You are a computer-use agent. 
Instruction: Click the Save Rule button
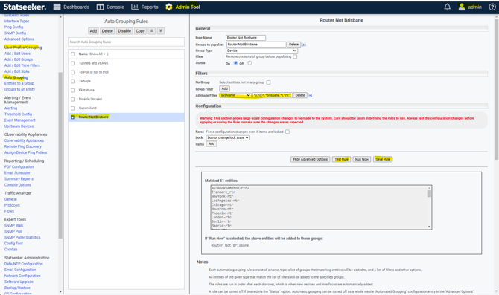(x=383, y=159)
